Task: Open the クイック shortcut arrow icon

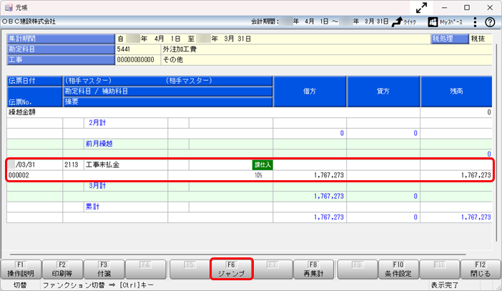Action: [x=397, y=21]
